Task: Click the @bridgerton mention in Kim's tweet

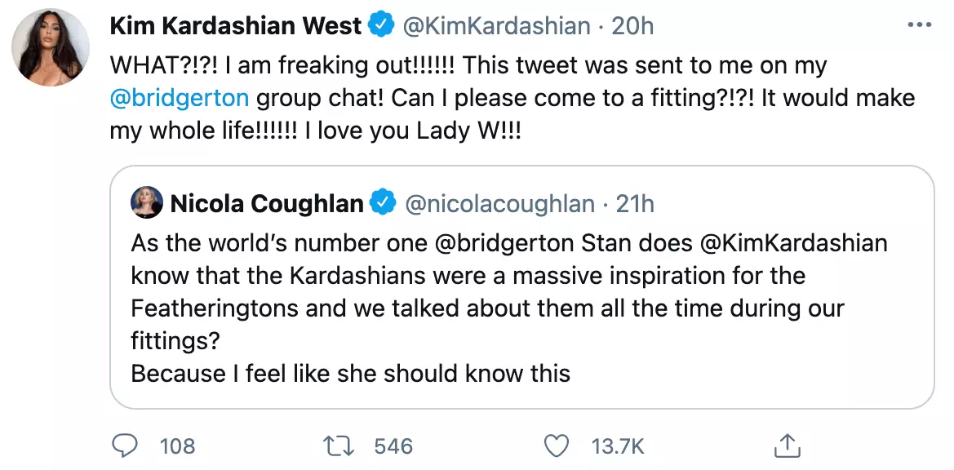Action: click(179, 99)
